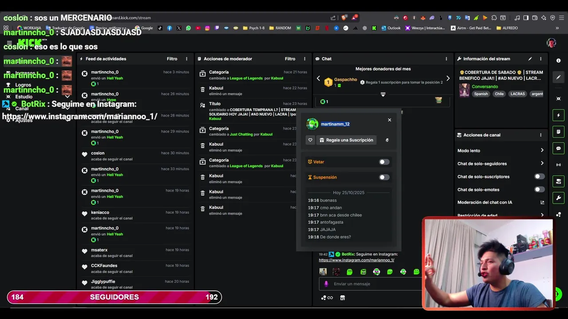
Task: Open Chat panel three-dot menu
Action: click(x=446, y=59)
